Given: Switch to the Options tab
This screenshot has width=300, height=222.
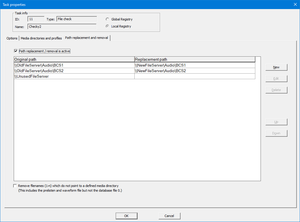Looking at the screenshot, I should click(12, 38).
